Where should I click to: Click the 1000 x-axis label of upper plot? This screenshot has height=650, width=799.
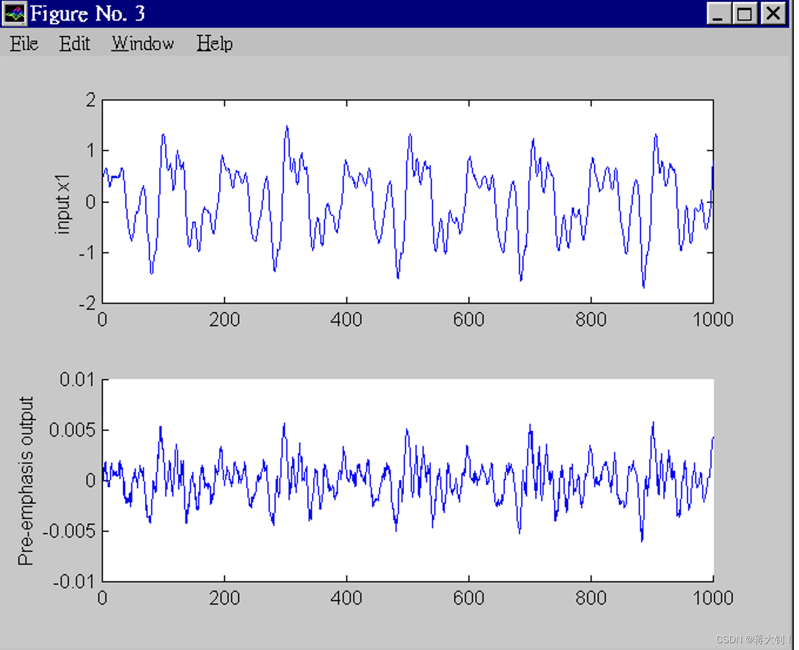coord(713,319)
